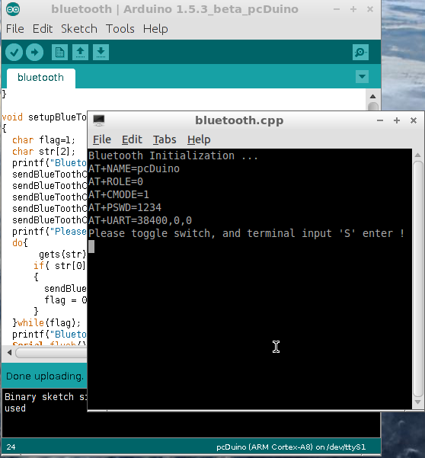Close the Arduino window
This screenshot has width=425, height=458.
[370, 9]
